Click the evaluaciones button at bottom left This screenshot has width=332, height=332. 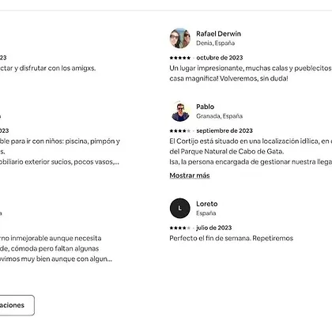click(16, 305)
